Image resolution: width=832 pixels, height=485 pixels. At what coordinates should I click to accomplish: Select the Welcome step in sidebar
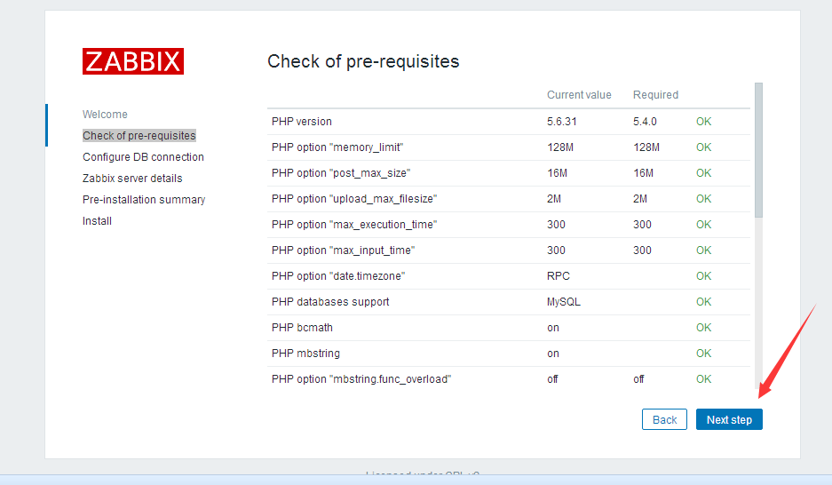point(105,114)
